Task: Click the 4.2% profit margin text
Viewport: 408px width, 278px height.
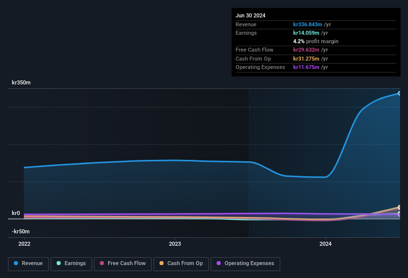Action: (x=316, y=41)
